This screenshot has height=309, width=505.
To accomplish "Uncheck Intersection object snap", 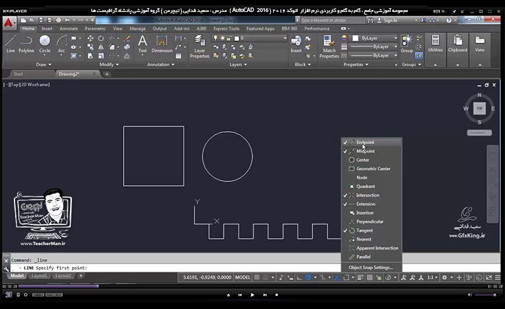I will tap(371, 195).
